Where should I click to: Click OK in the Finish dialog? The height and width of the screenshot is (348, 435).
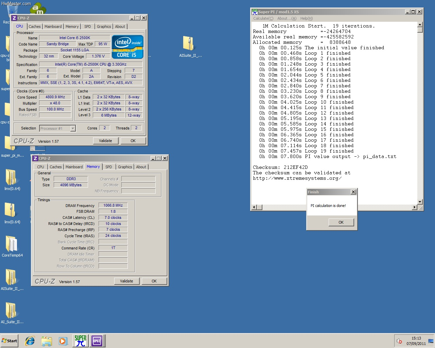[x=341, y=222]
